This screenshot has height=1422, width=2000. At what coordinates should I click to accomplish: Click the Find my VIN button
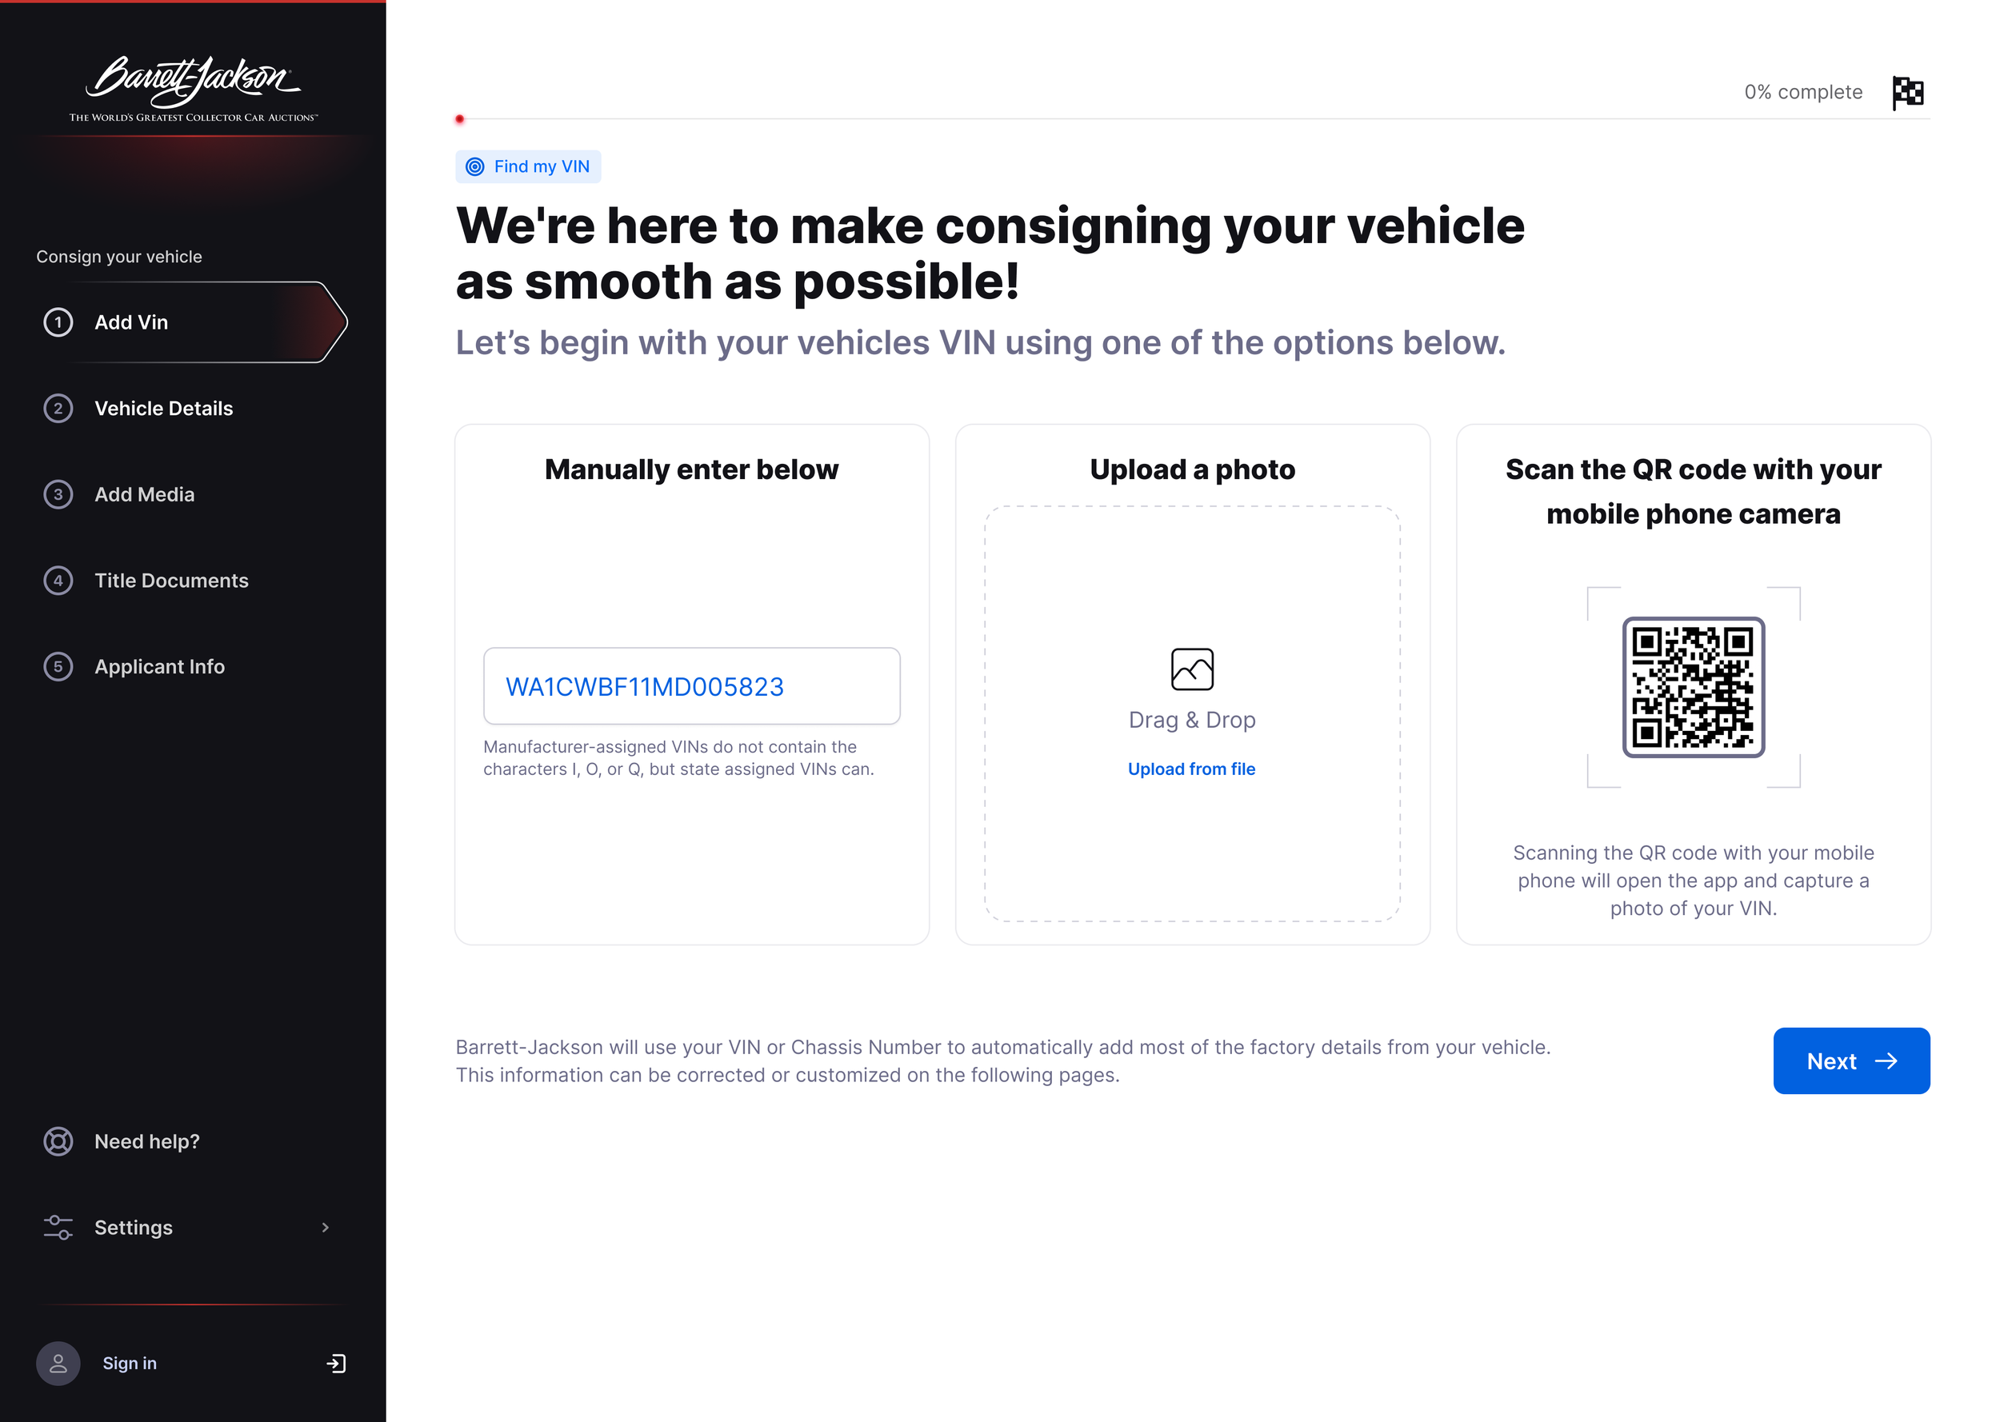coord(528,166)
